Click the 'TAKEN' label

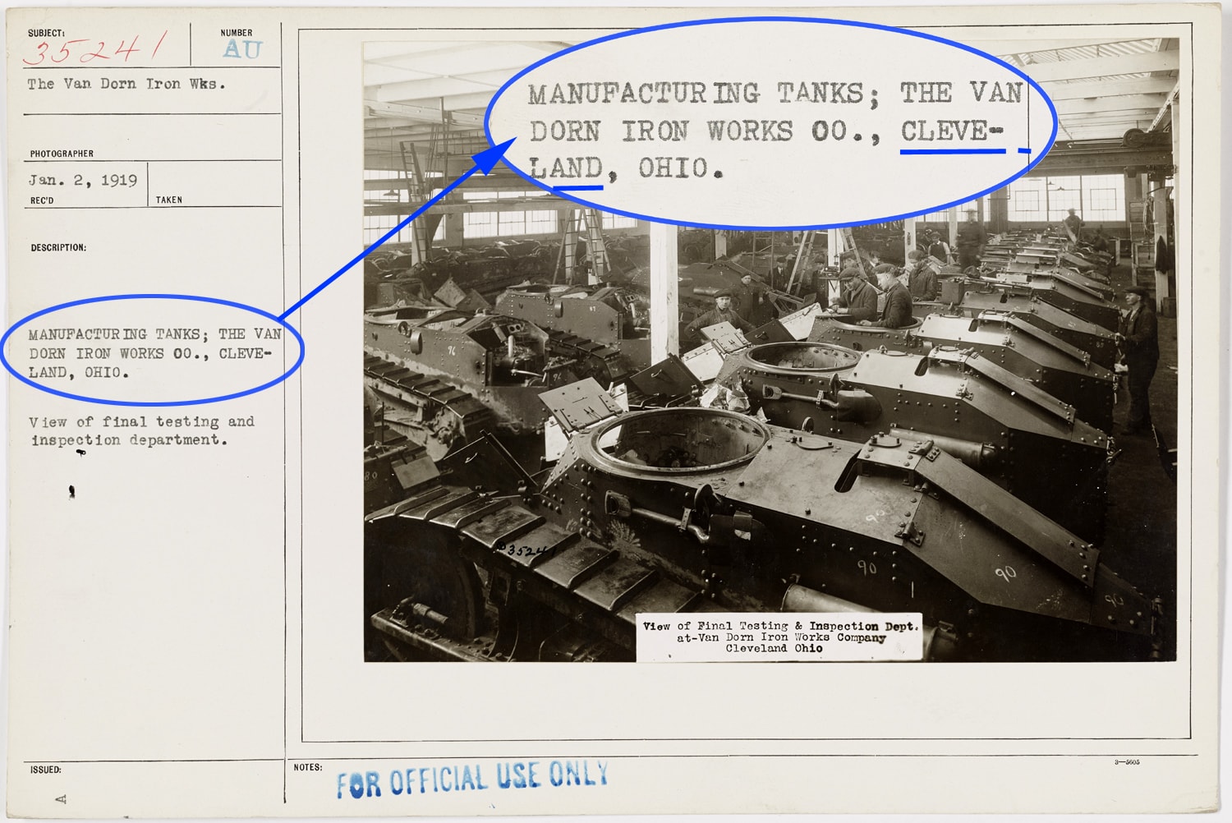click(169, 200)
